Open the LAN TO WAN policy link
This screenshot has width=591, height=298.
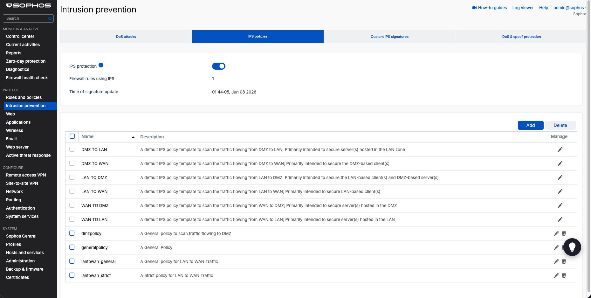tap(94, 191)
